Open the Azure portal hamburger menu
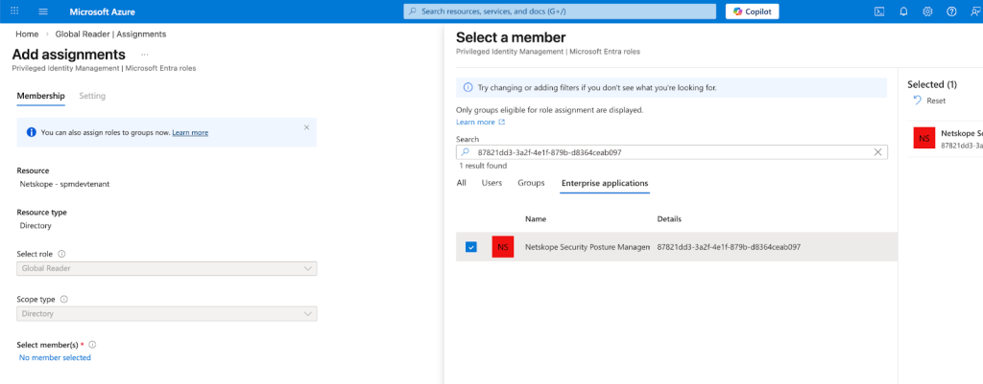This screenshot has height=384, width=983. 43,11
